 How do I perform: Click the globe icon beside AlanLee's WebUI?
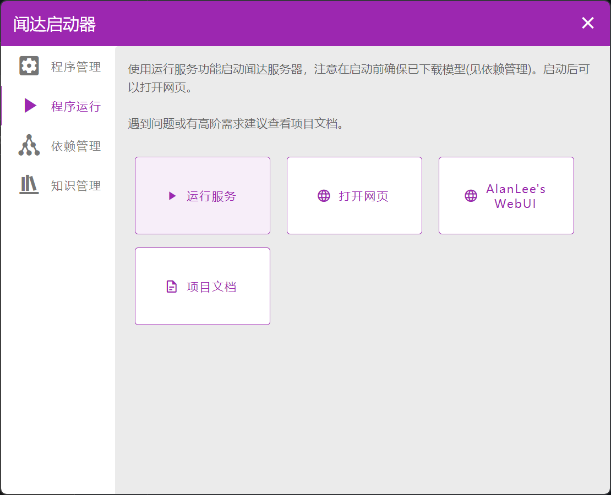[x=471, y=196]
